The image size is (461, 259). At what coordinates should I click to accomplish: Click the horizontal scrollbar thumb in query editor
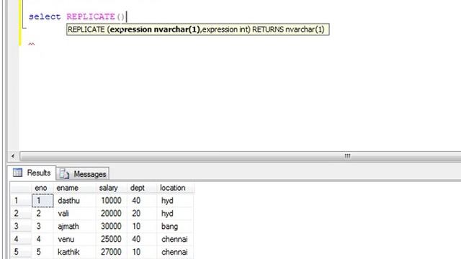(x=240, y=156)
